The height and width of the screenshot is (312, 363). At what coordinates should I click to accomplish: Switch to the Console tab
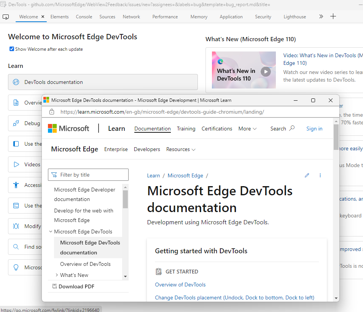pyautogui.click(x=84, y=17)
